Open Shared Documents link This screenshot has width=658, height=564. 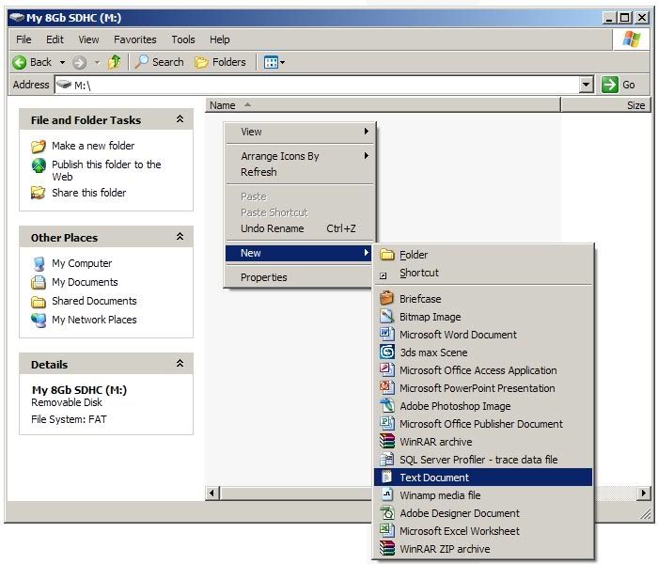point(94,301)
